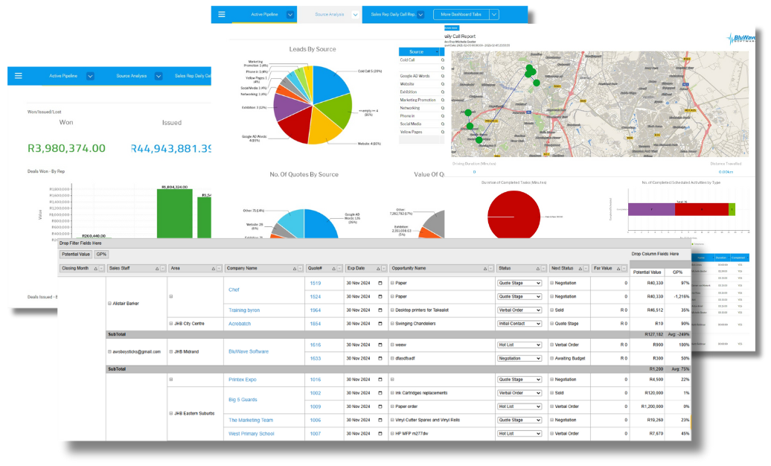Open the filter icon on the Quote# header

pos(340,269)
